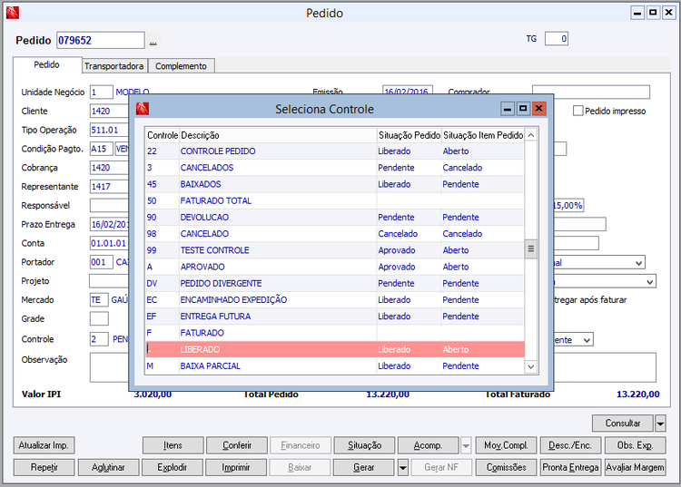Open the dropdown arrow beside the Gerar button
Screen dimensions: 681x487
[x=403, y=467]
